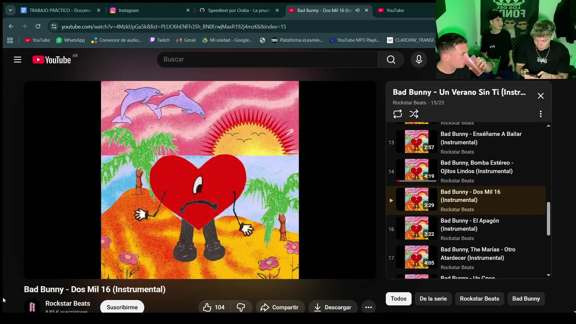Play El Apagón (Instrumental) from playlist
The height and width of the screenshot is (324, 576).
(466, 229)
